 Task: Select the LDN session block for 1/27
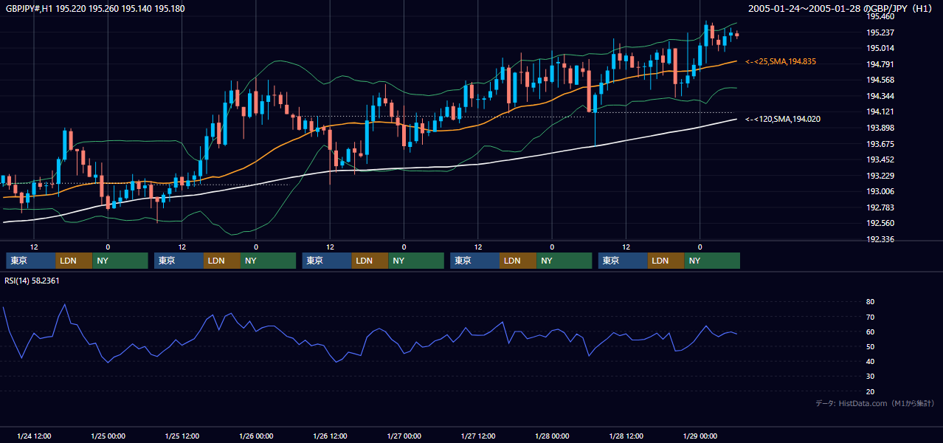click(x=518, y=261)
